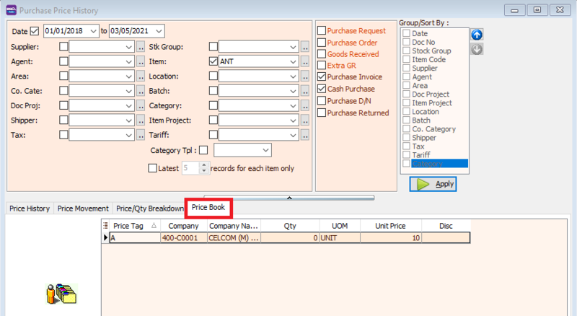The height and width of the screenshot is (316, 577).
Task: Open the Category Tpl dropdown
Action: point(265,150)
